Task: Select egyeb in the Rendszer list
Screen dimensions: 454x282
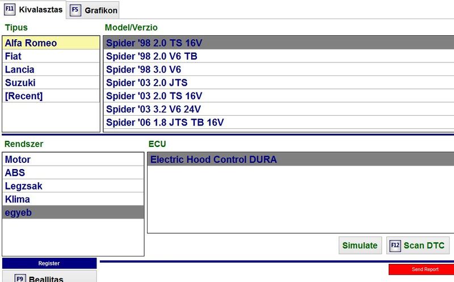Action: 73,212
